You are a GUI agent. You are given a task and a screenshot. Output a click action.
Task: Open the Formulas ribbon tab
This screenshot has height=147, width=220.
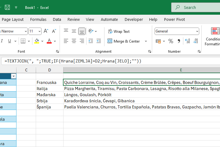38,19
